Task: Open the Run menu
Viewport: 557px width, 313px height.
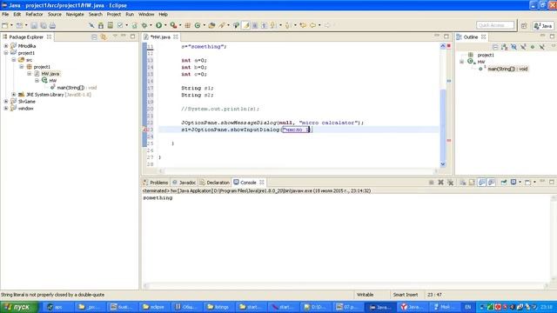Action: [x=130, y=14]
